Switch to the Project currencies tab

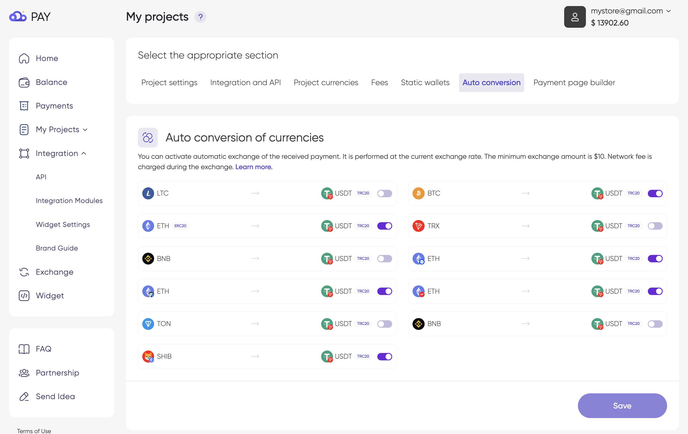tap(326, 82)
